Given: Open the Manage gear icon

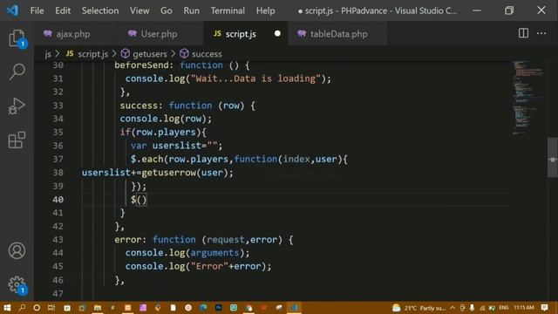Looking at the screenshot, I should [17, 284].
